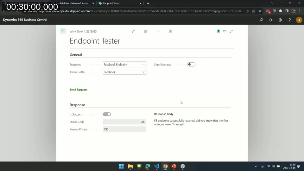The image size is (304, 171).
Task: Collapse the General section header
Action: (76, 55)
